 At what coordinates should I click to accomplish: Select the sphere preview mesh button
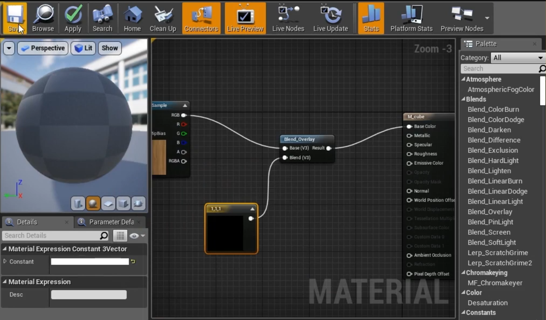[93, 203]
